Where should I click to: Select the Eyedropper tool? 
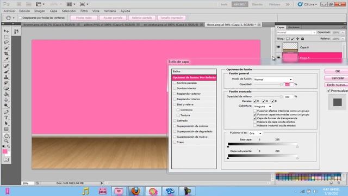pyautogui.click(x=6, y=59)
